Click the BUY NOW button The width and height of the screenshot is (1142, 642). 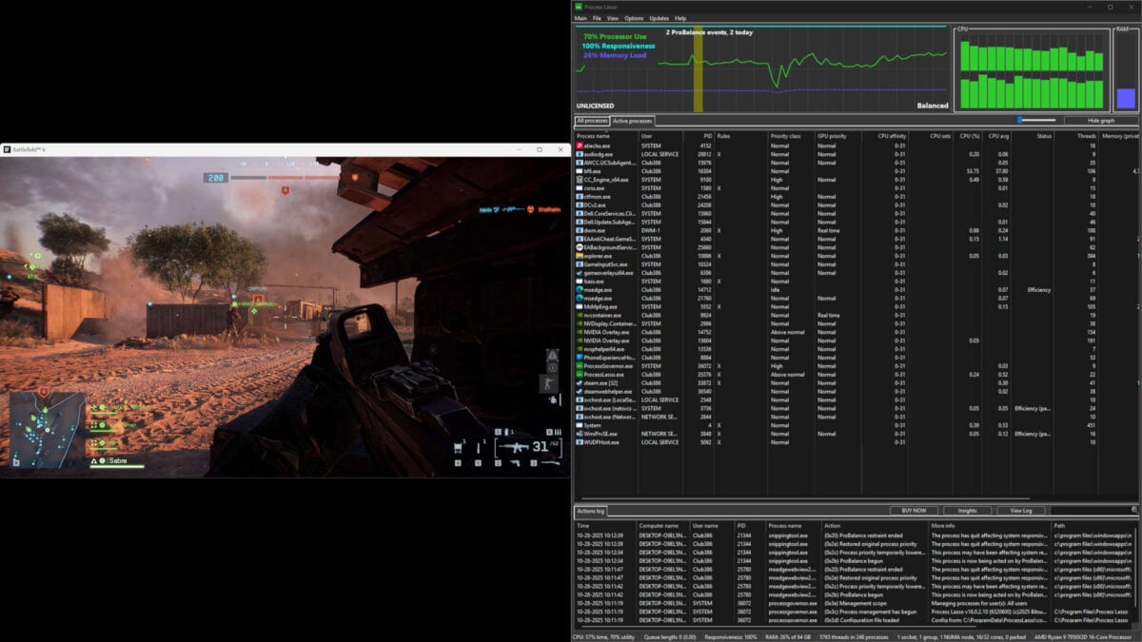coord(916,511)
